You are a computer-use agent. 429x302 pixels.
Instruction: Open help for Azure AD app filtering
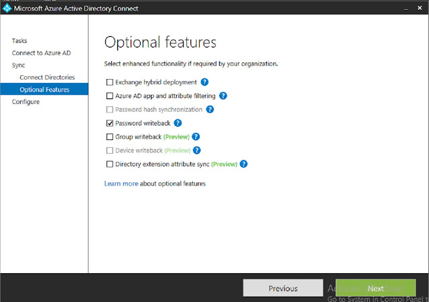pyautogui.click(x=223, y=96)
